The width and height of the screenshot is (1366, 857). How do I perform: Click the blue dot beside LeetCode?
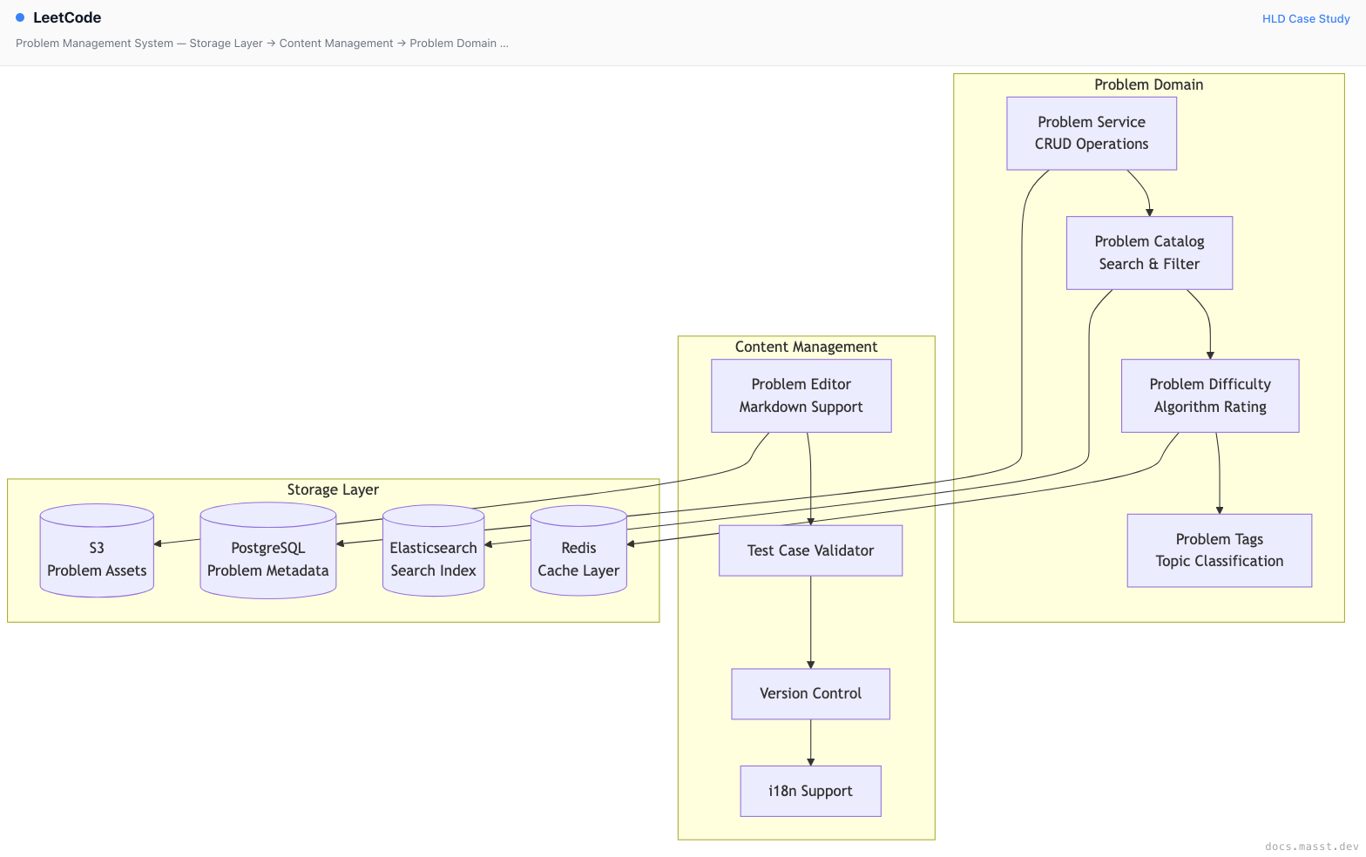pyautogui.click(x=20, y=17)
